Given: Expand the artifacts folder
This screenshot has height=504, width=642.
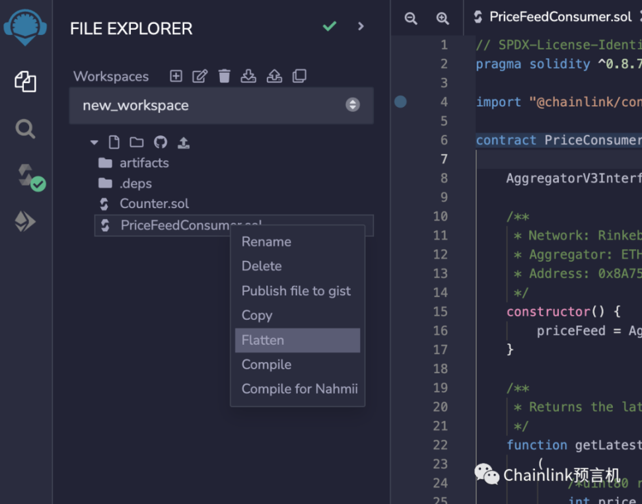Looking at the screenshot, I should pyautogui.click(x=143, y=162).
